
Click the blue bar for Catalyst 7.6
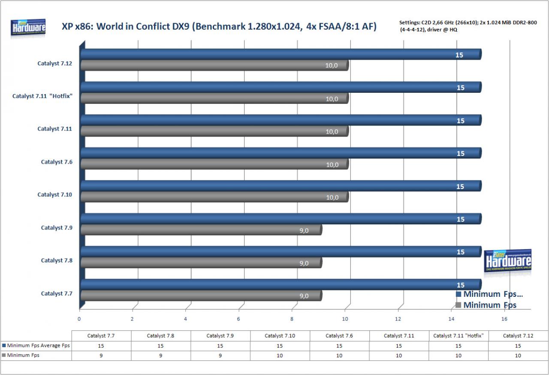(x=281, y=153)
